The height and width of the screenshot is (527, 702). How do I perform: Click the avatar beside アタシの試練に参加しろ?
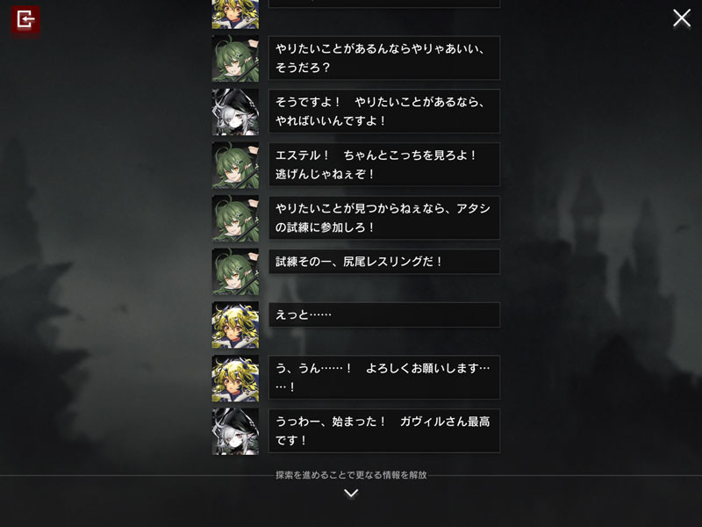235,218
